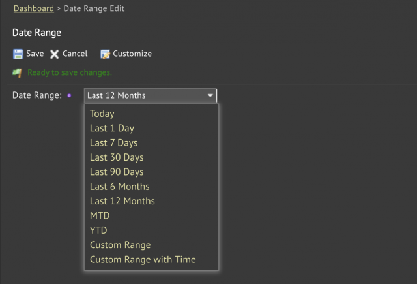Viewport: 417px width, 284px height.
Task: Choose Custom Range with Time option
Action: [143, 259]
